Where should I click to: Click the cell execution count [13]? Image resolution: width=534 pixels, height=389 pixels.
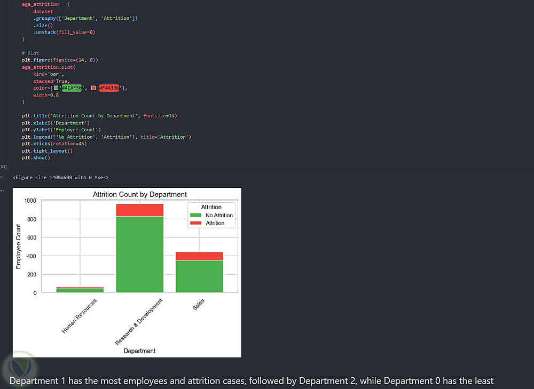tap(3, 166)
